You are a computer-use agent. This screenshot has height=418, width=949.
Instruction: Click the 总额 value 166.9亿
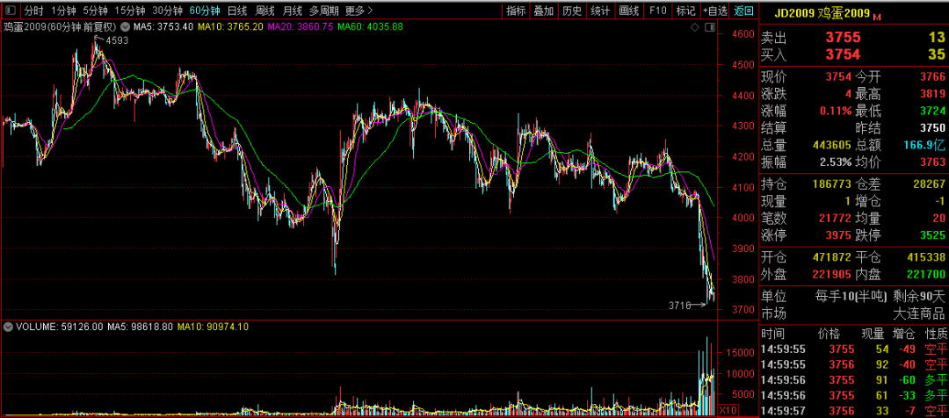[925, 145]
